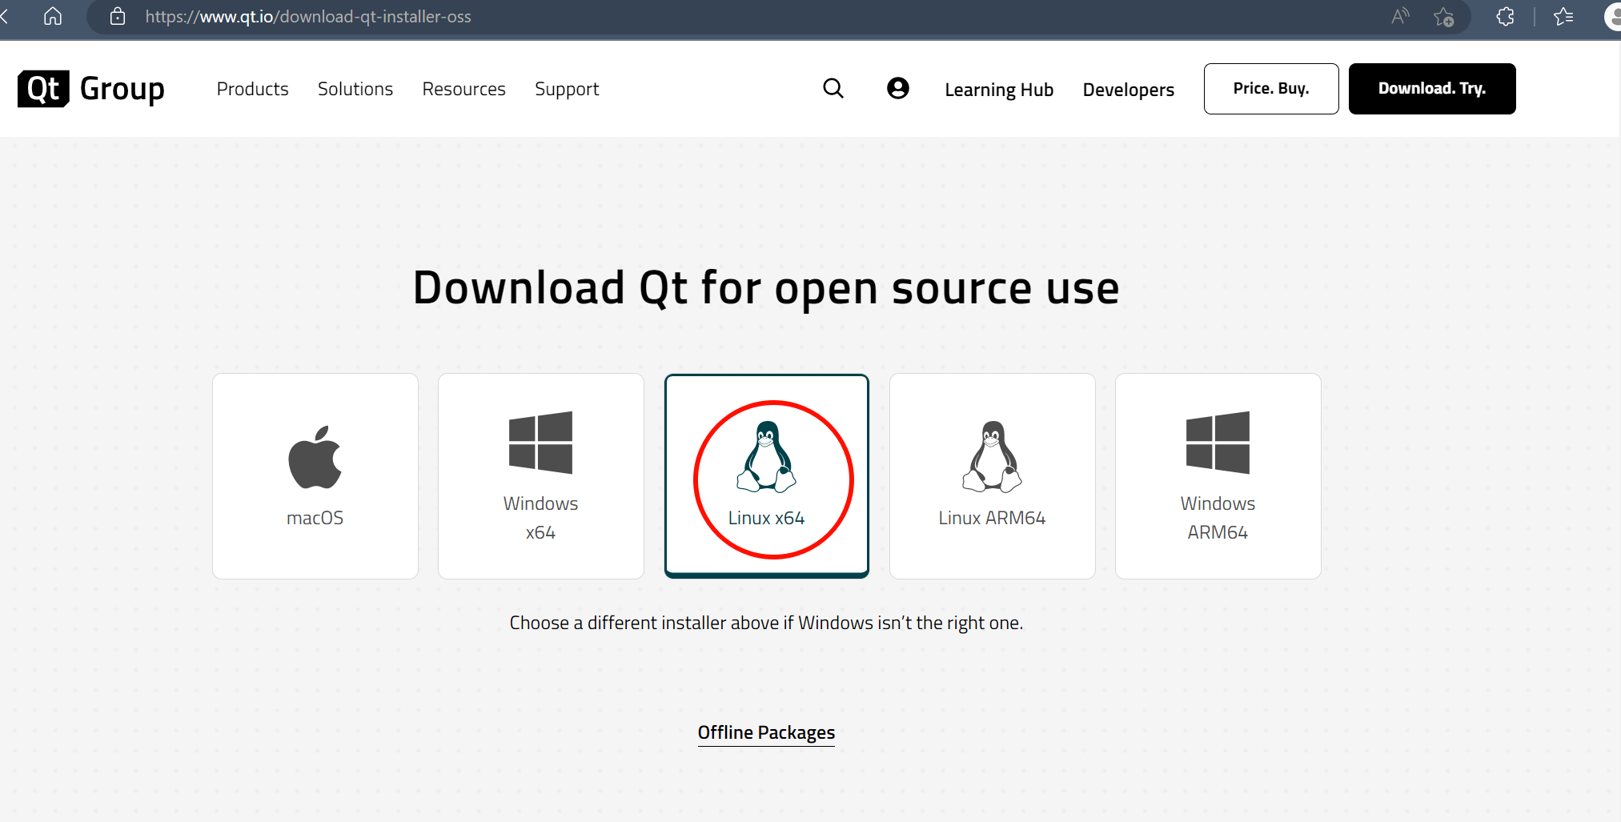Open the Support menu

pos(567,90)
